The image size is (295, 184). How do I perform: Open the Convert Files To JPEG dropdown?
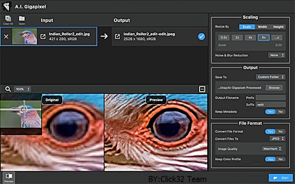(277, 139)
